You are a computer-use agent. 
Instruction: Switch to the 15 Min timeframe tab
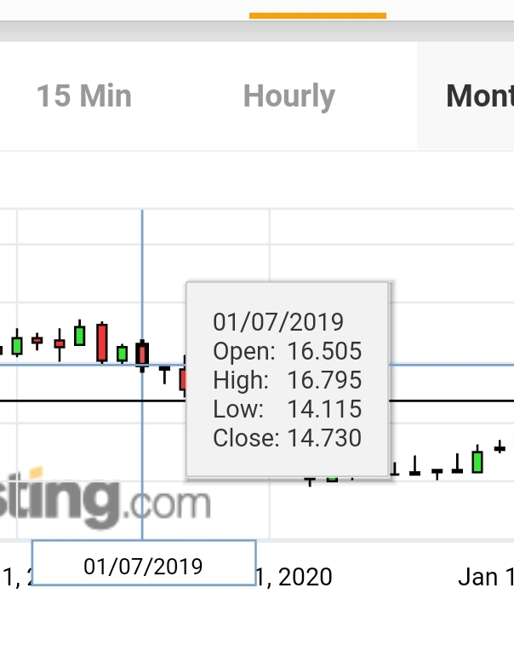point(84,96)
